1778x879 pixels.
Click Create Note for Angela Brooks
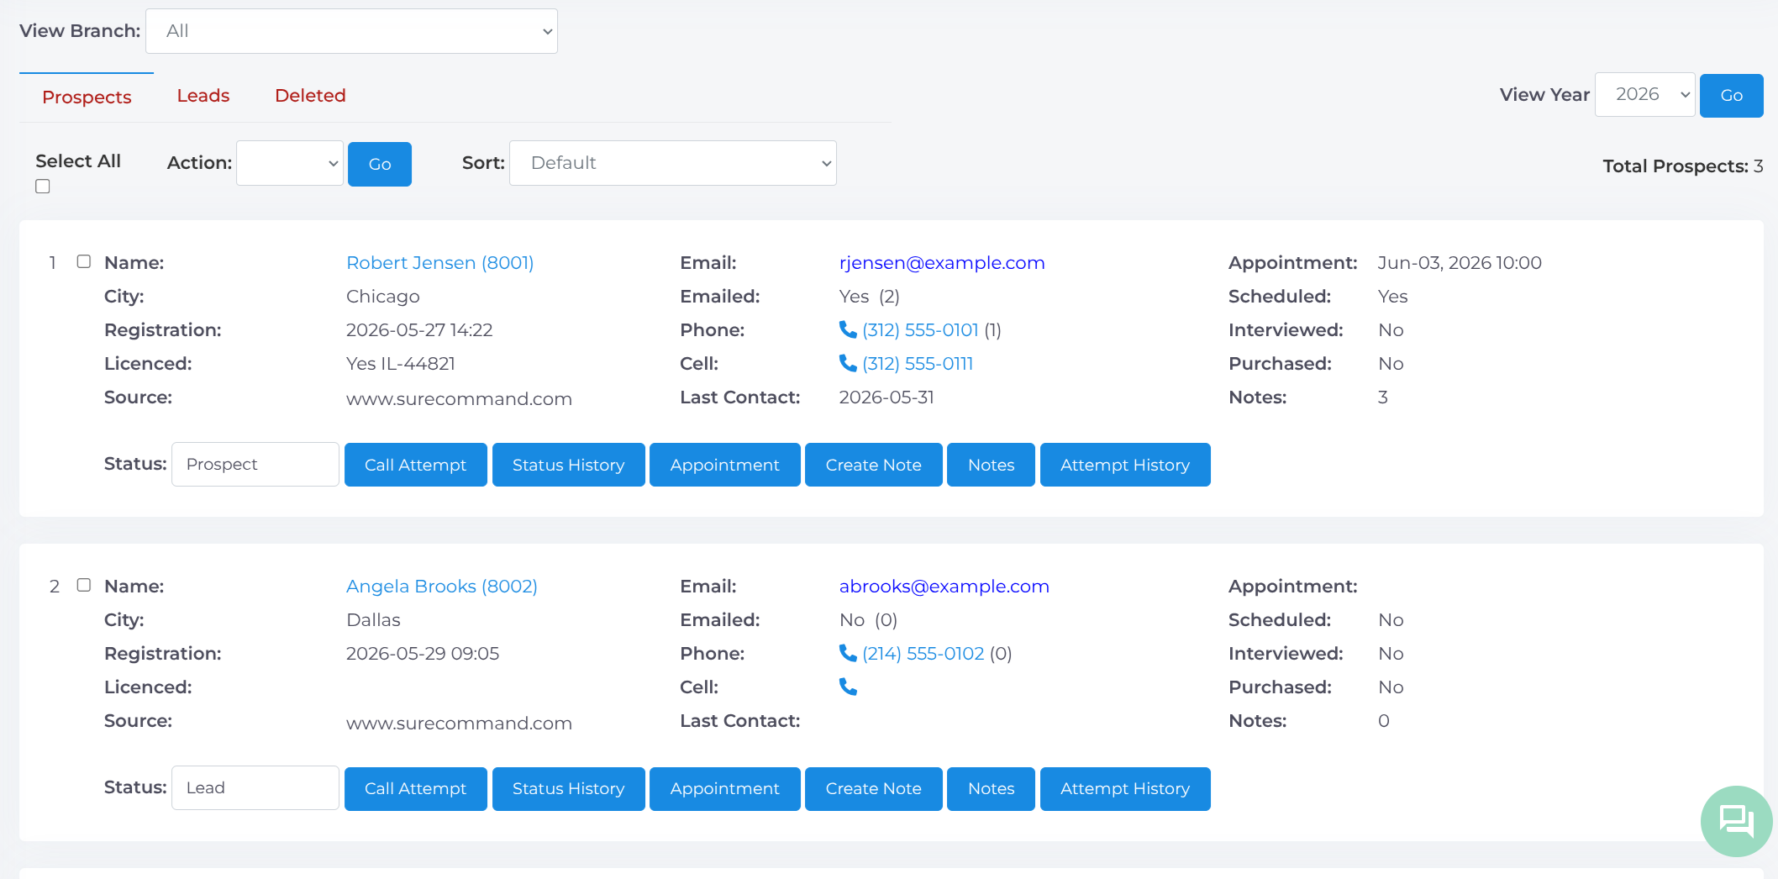click(874, 789)
